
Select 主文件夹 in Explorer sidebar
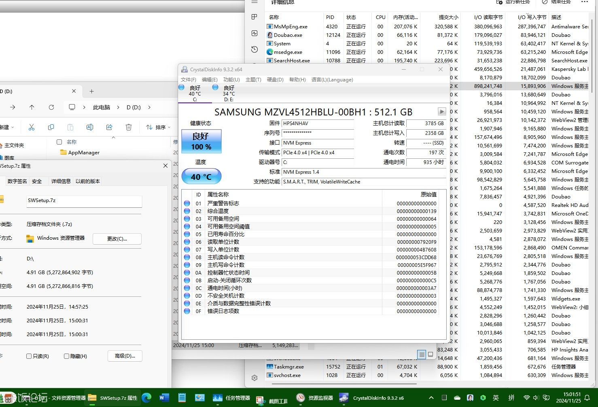[x=14, y=145]
